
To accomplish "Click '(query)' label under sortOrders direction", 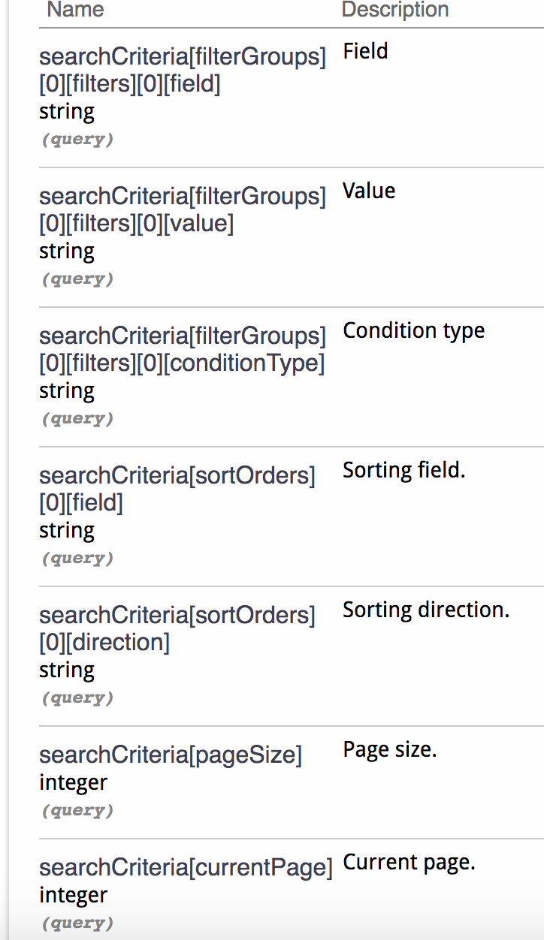I will point(77,697).
